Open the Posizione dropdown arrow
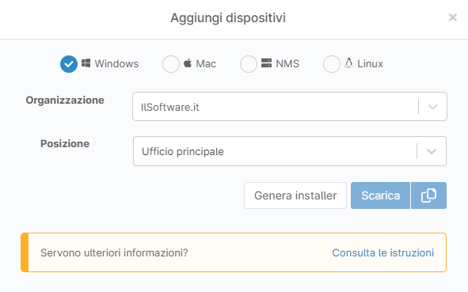This screenshot has width=468, height=292. (432, 151)
